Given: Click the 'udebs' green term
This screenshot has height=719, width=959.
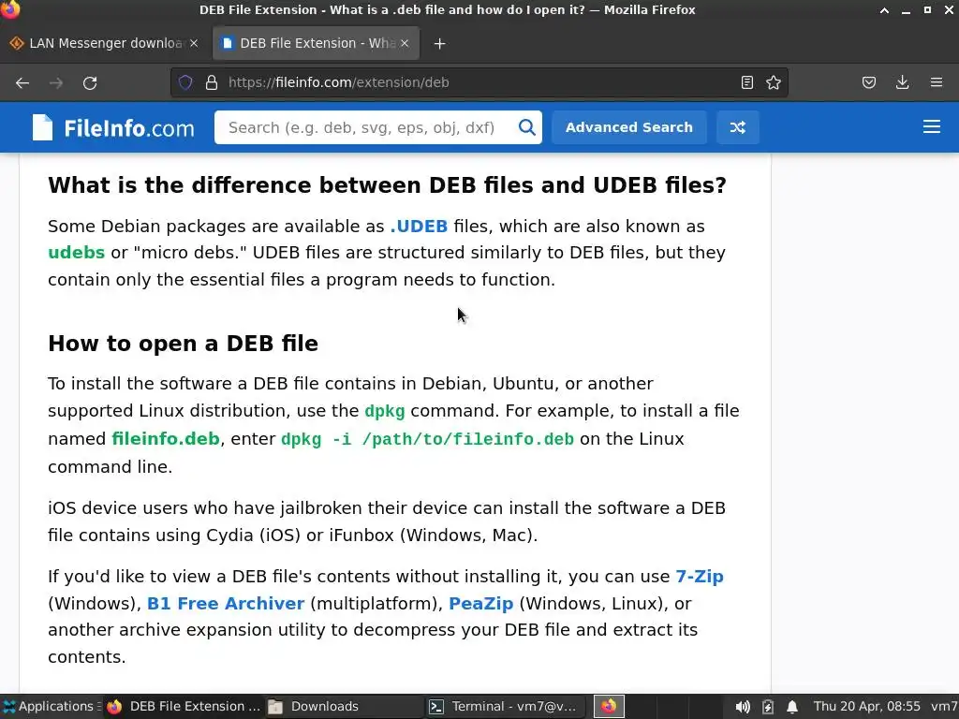Looking at the screenshot, I should coord(77,253).
